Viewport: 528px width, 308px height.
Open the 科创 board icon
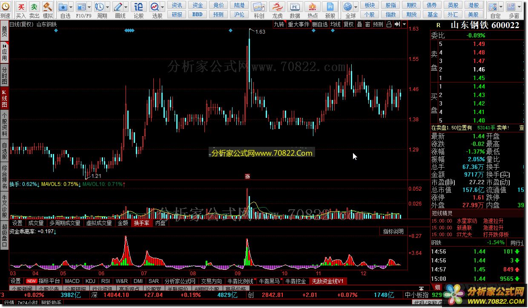click(x=258, y=7)
